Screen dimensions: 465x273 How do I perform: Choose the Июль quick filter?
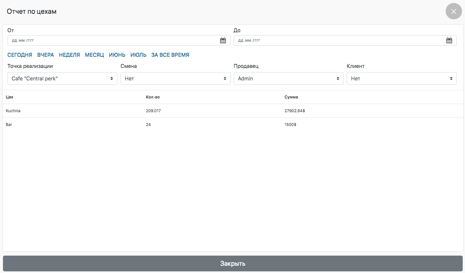pos(138,55)
